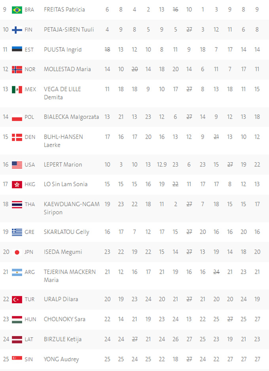The image size is (269, 371).
Task: Click the Hong Kong flag icon
Action: pyautogui.click(x=17, y=185)
